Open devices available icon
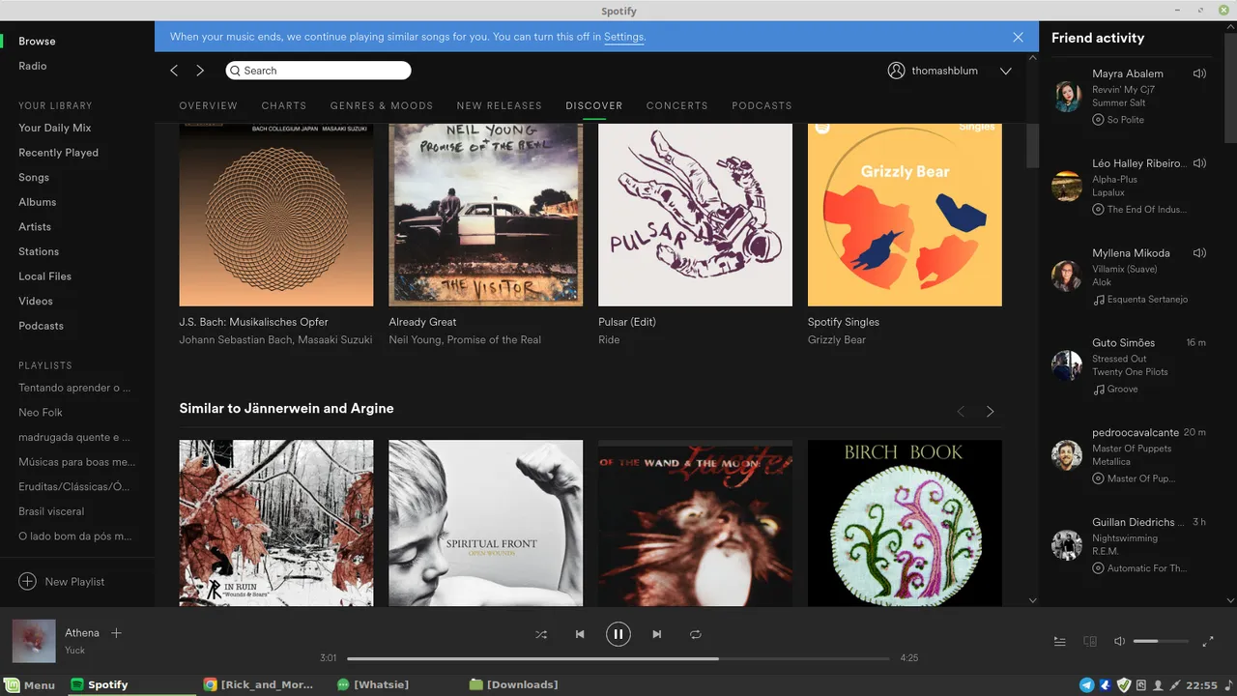This screenshot has width=1237, height=696. 1090,641
